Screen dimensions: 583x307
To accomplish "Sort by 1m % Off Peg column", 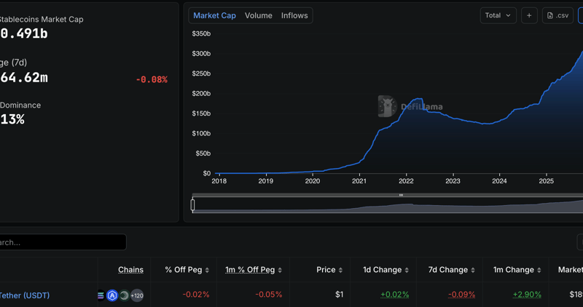I will pyautogui.click(x=254, y=270).
